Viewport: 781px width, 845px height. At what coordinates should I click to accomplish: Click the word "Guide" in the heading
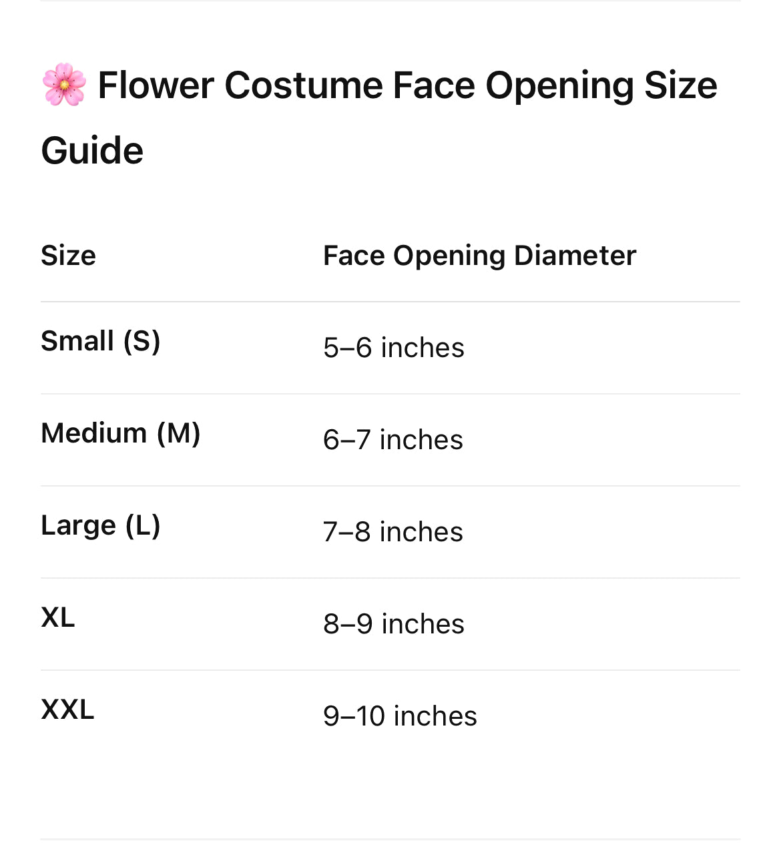coord(92,151)
